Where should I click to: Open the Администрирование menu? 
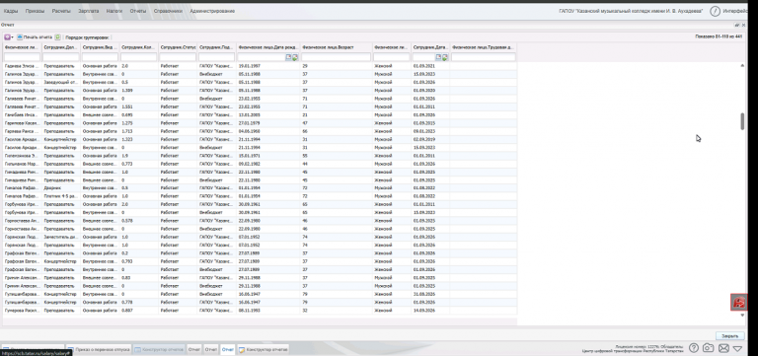coord(212,11)
